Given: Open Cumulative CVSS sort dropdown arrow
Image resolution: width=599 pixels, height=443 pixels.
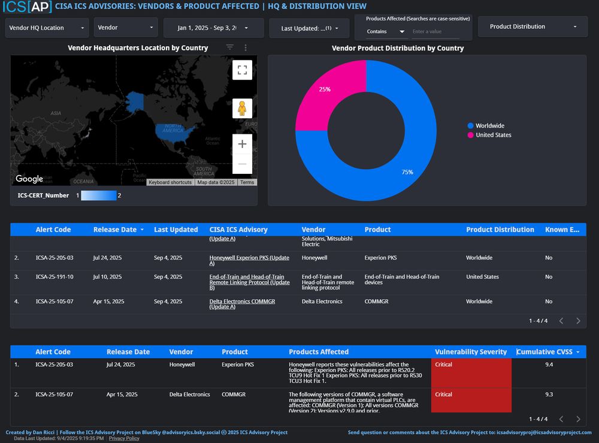Looking at the screenshot, I should click(577, 352).
